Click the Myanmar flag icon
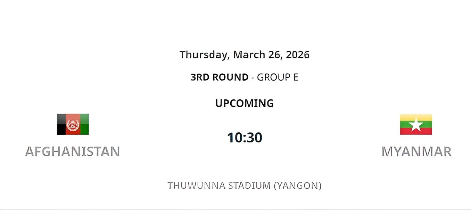 (416, 124)
